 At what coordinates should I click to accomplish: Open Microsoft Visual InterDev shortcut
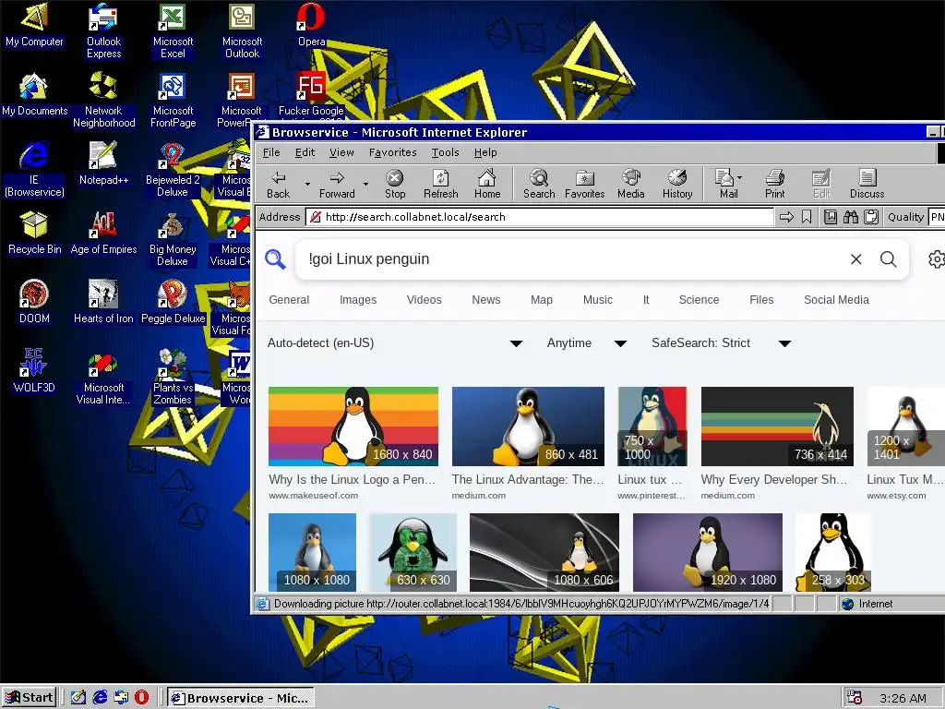coord(103,377)
